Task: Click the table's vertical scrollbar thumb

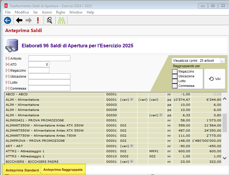Action: [x=224, y=123]
